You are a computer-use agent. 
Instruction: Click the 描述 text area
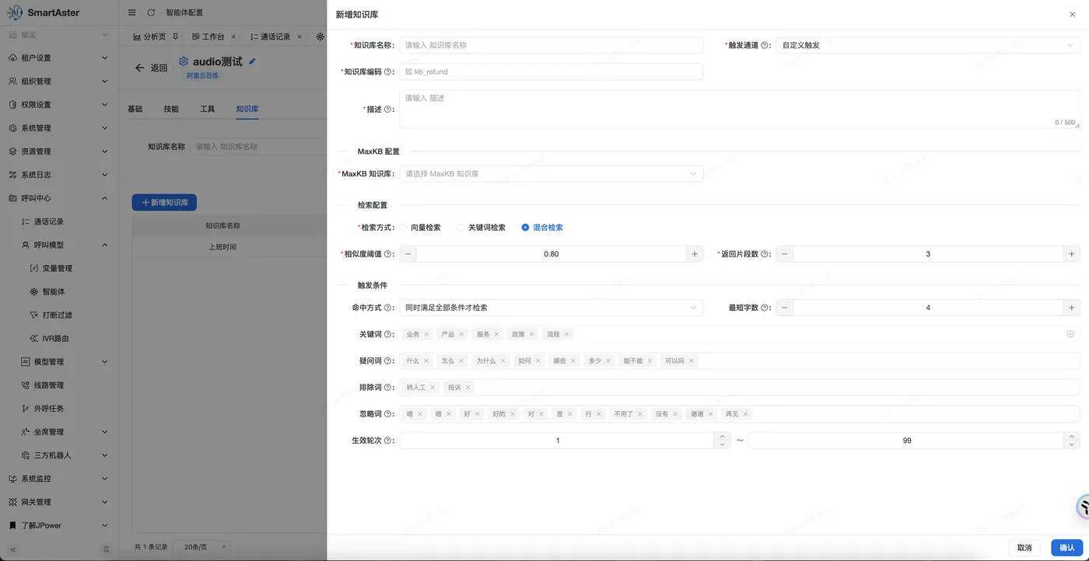[739, 110]
